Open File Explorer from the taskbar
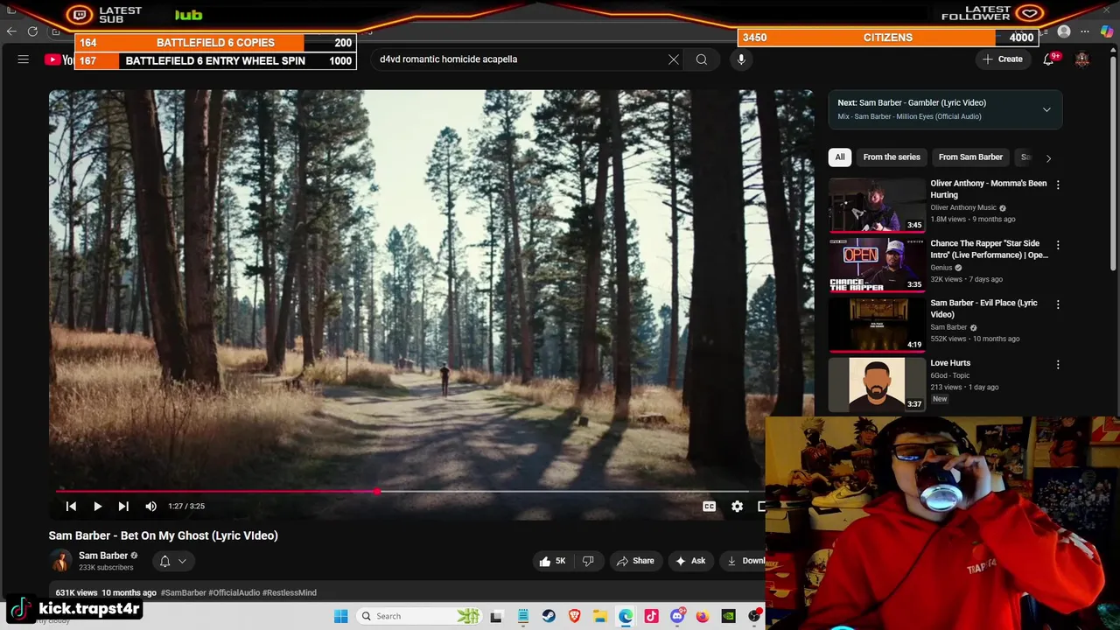The width and height of the screenshot is (1120, 630). point(599,616)
